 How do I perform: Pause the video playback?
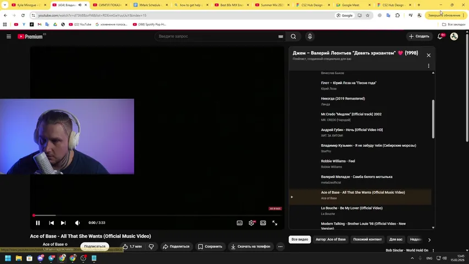tap(38, 223)
